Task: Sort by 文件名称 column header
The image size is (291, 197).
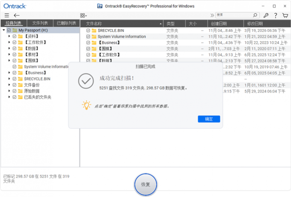Action: click(122, 24)
